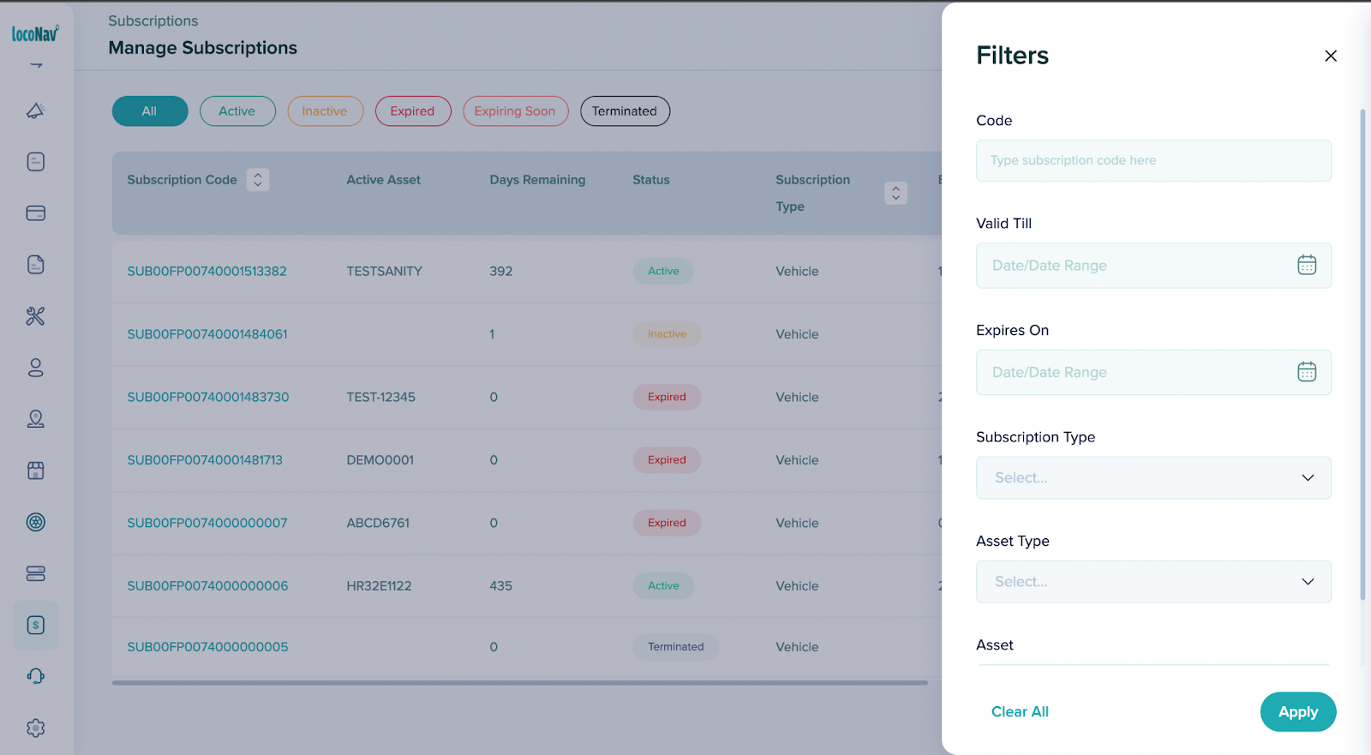The height and width of the screenshot is (755, 1371).
Task: Sort by Subscription Code column
Action: 258,180
